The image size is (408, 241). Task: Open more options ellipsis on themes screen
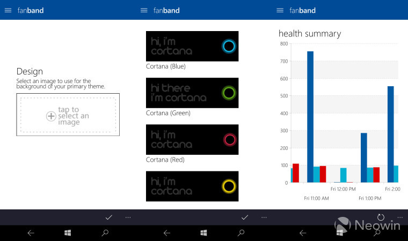pos(264,217)
